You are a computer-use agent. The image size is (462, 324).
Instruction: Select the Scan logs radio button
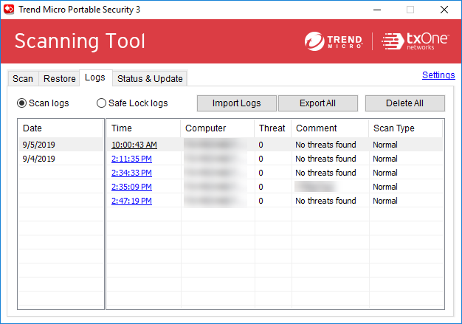point(22,103)
